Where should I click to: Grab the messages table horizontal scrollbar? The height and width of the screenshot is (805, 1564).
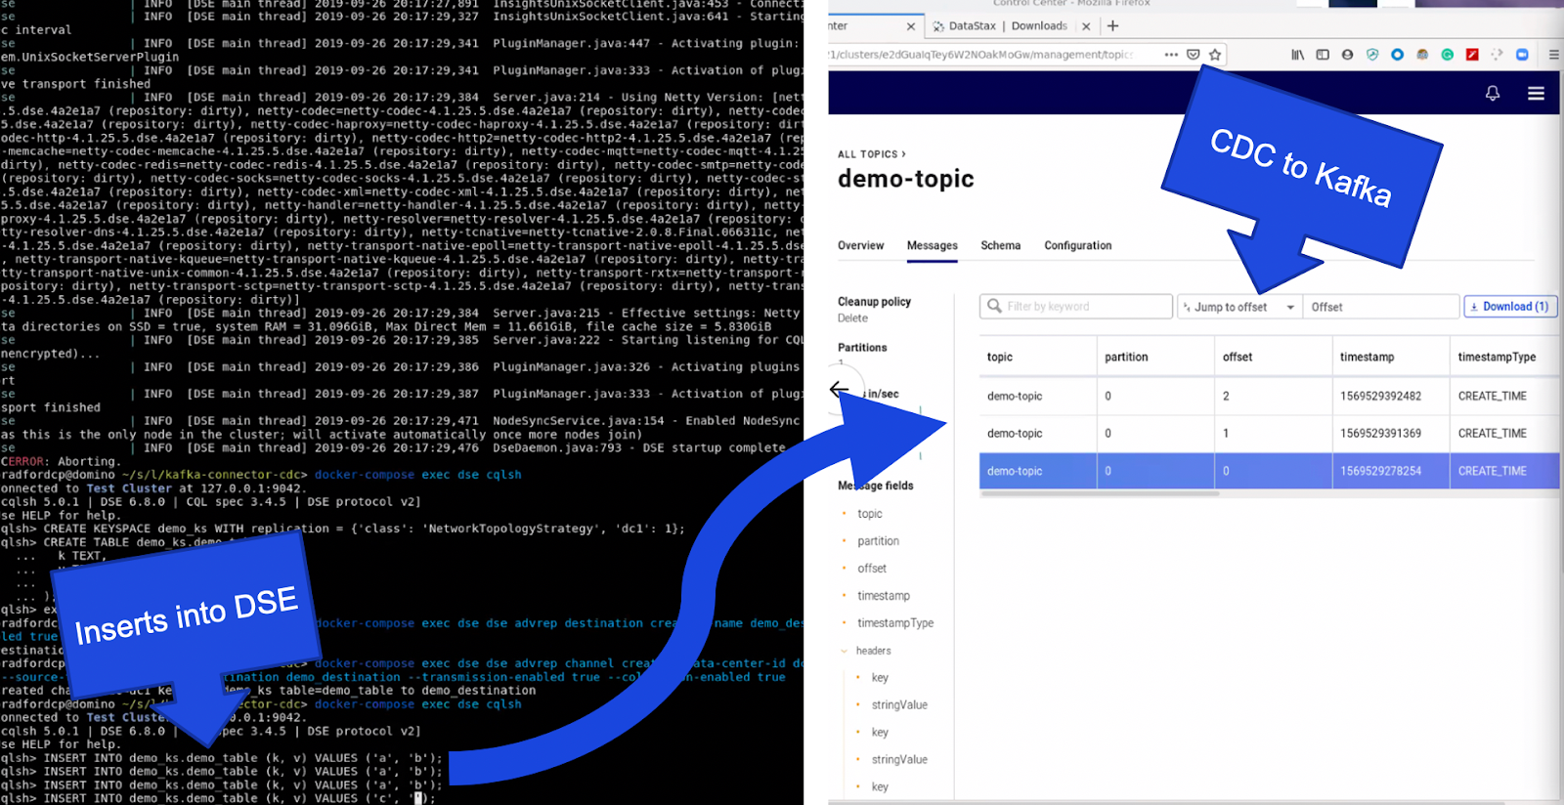pos(1100,494)
